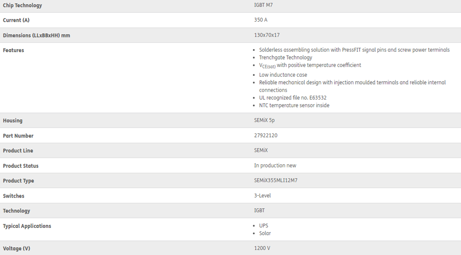
Task: Click the Trenchgate Technology bullet text
Action: click(x=285, y=57)
